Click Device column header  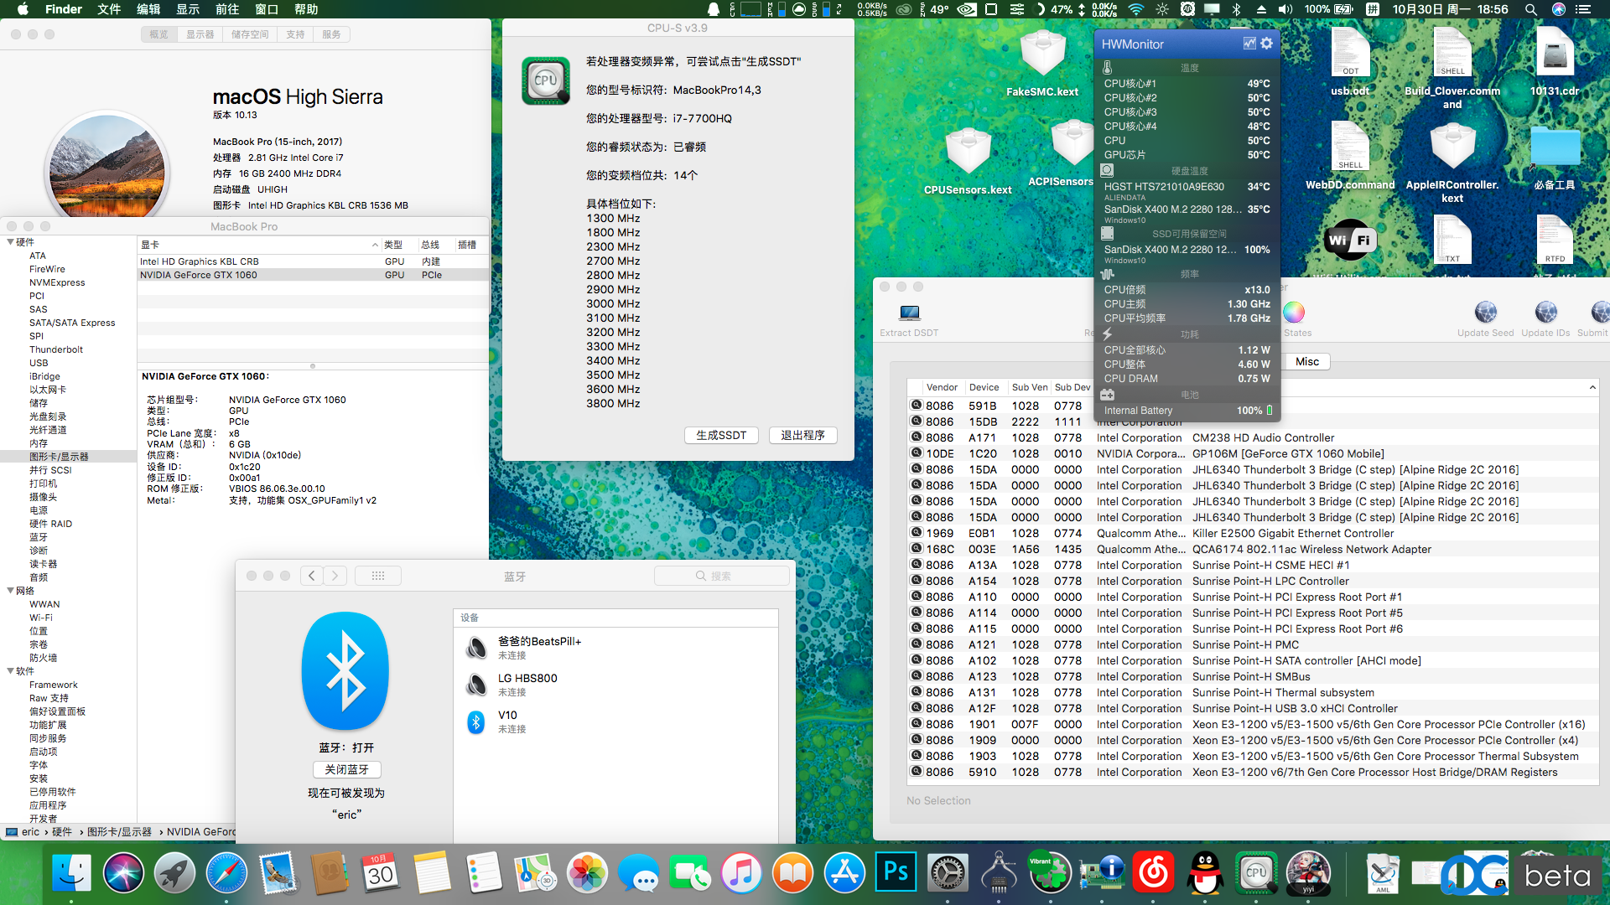coord(984,387)
